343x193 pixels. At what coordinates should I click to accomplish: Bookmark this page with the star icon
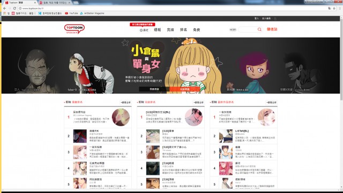[x=334, y=9]
